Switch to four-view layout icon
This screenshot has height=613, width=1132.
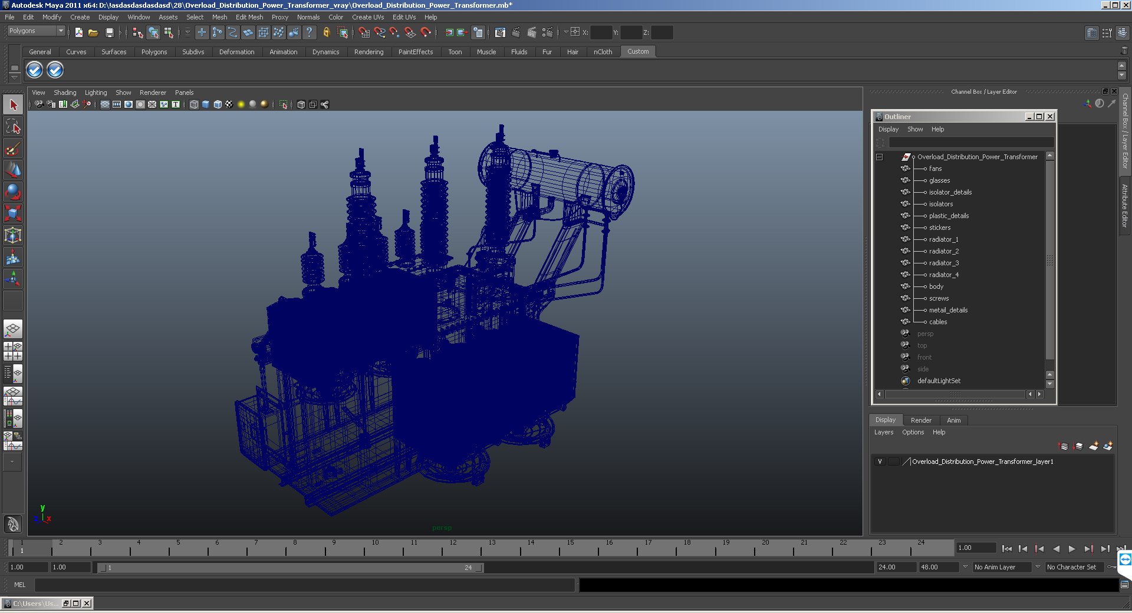13,351
